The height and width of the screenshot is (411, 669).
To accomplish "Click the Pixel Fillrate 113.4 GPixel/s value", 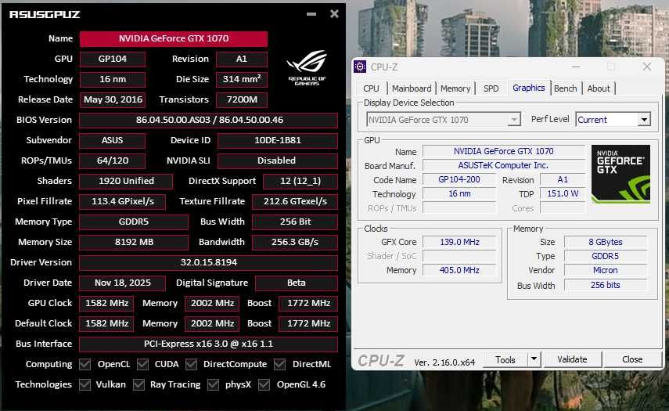I will (122, 201).
